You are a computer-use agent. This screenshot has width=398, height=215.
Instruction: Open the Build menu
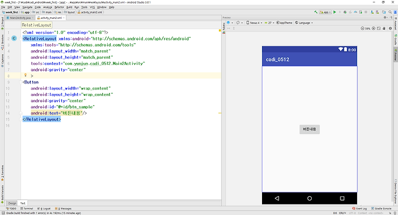click(69, 7)
